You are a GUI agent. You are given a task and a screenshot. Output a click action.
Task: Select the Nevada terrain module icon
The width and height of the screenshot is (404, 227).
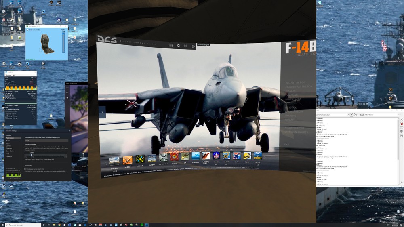click(114, 161)
